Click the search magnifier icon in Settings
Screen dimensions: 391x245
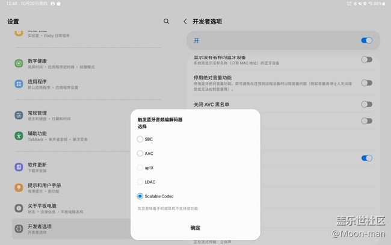tap(167, 21)
